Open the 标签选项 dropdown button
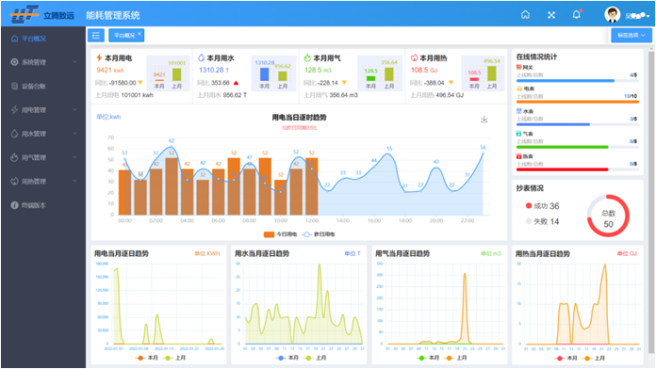The height and width of the screenshot is (369, 656). tap(631, 35)
